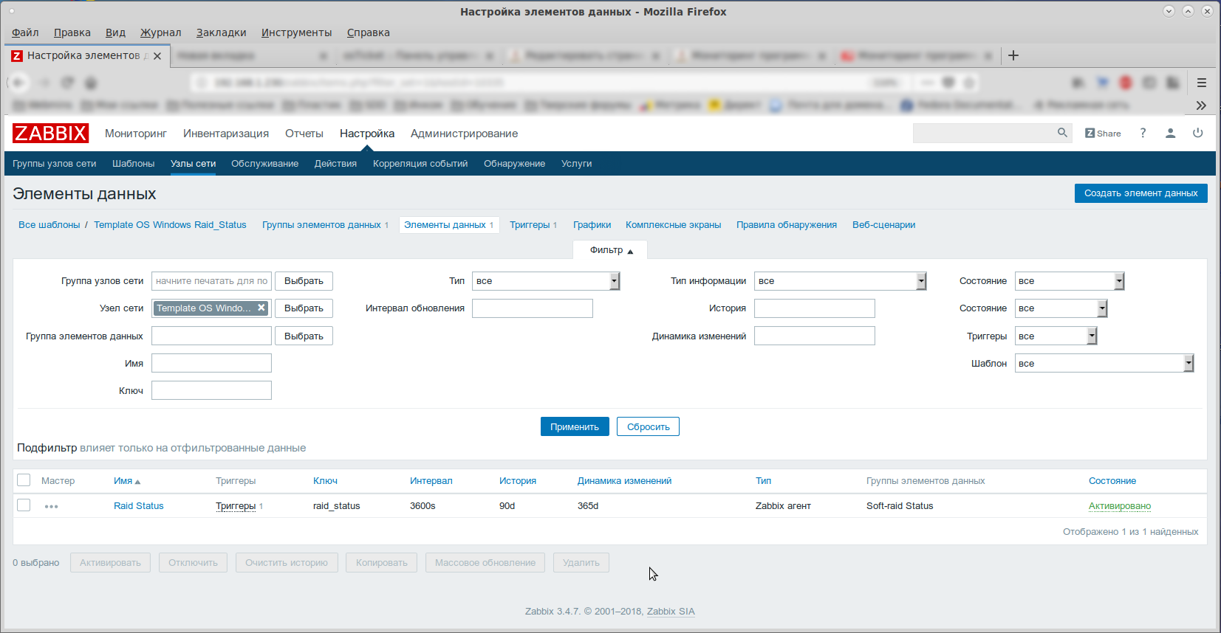Open the Мониторинг main menu
1221x633 pixels.
(136, 134)
